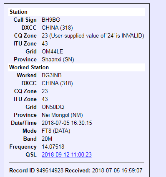Open the QSL date link 2018-09-12 11:00:23
This screenshot has width=166, height=177.
click(x=67, y=154)
